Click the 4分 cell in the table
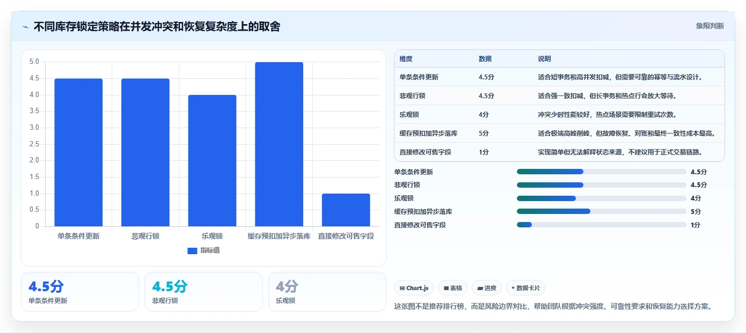 point(484,115)
